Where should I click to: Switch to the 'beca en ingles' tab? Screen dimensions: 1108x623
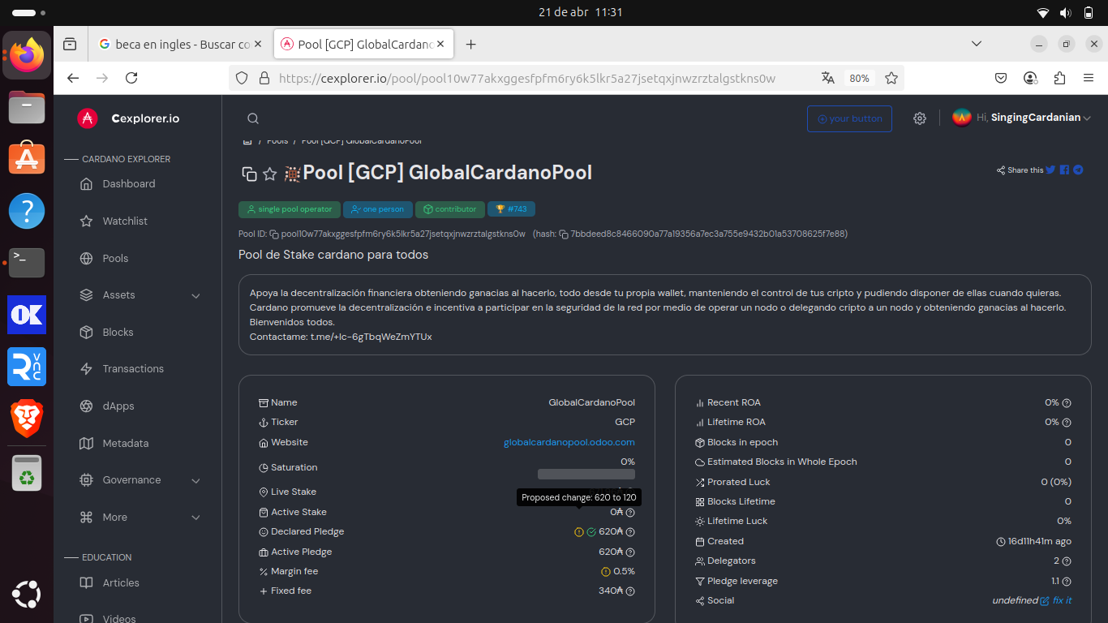point(180,45)
